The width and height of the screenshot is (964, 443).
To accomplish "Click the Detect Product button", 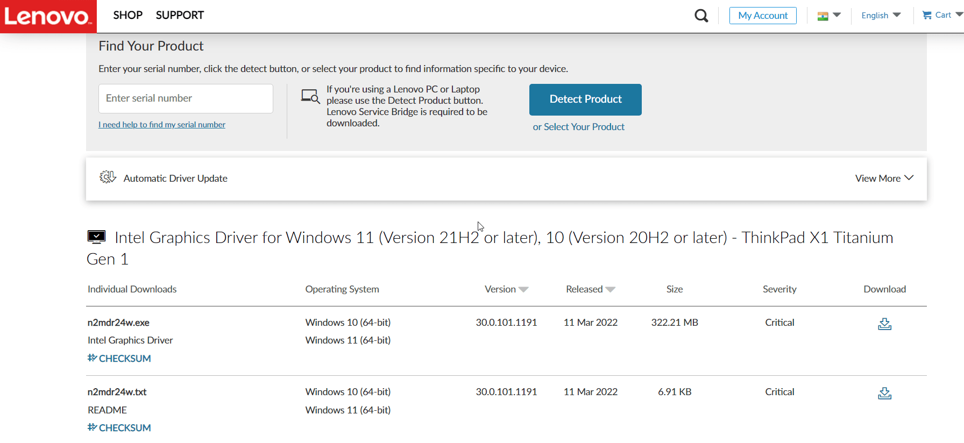I will tap(585, 99).
